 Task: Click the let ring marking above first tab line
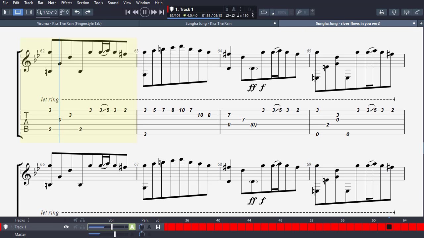point(50,99)
